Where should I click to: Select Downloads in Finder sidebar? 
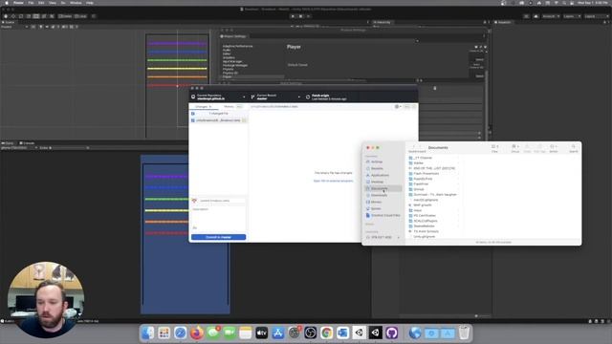tap(379, 195)
